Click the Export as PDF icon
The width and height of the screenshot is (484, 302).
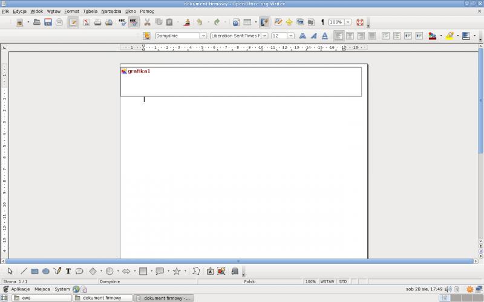click(86, 22)
